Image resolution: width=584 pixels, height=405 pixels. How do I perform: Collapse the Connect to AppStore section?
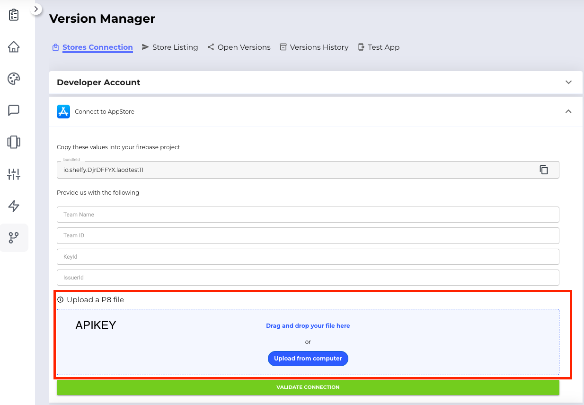point(568,112)
